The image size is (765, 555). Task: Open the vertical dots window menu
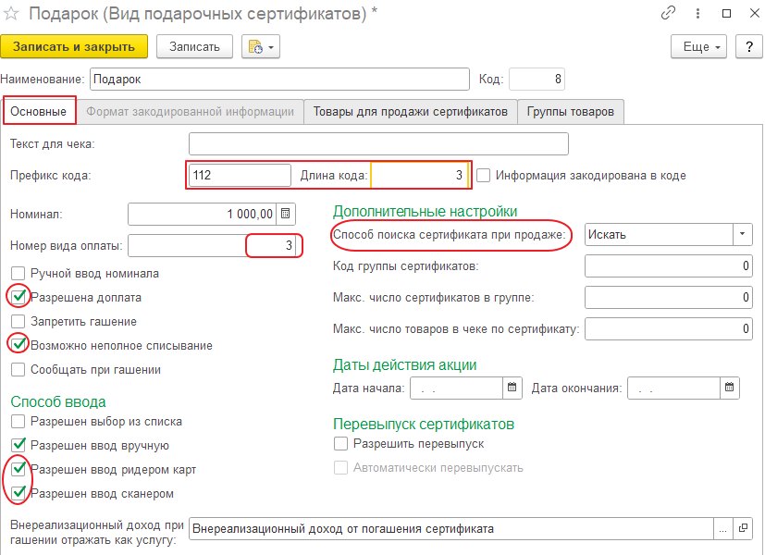(697, 14)
